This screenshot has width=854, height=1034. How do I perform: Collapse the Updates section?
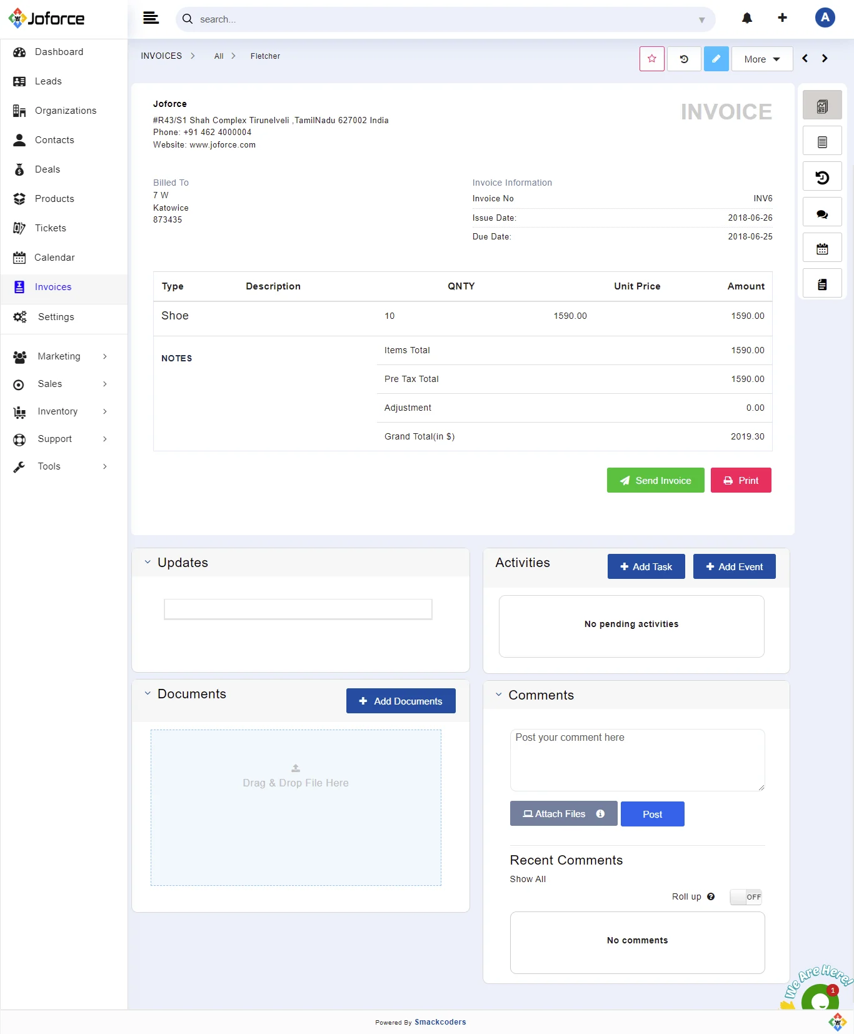148,563
